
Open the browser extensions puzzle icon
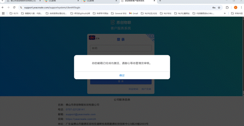click(x=227, y=7)
